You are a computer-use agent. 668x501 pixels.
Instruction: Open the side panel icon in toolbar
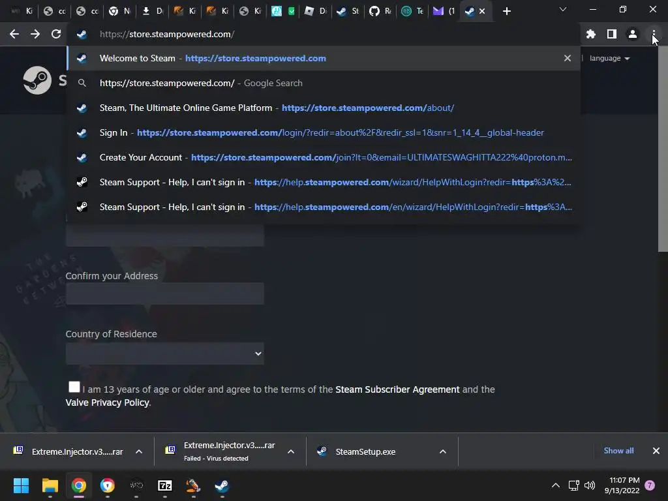coord(612,34)
